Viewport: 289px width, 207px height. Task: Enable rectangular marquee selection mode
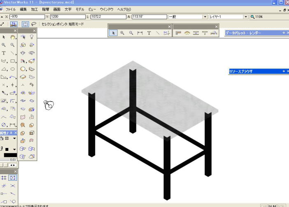[x=25, y=24]
